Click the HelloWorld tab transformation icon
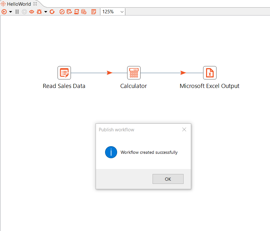This screenshot has height=231, width=270. [3, 4]
